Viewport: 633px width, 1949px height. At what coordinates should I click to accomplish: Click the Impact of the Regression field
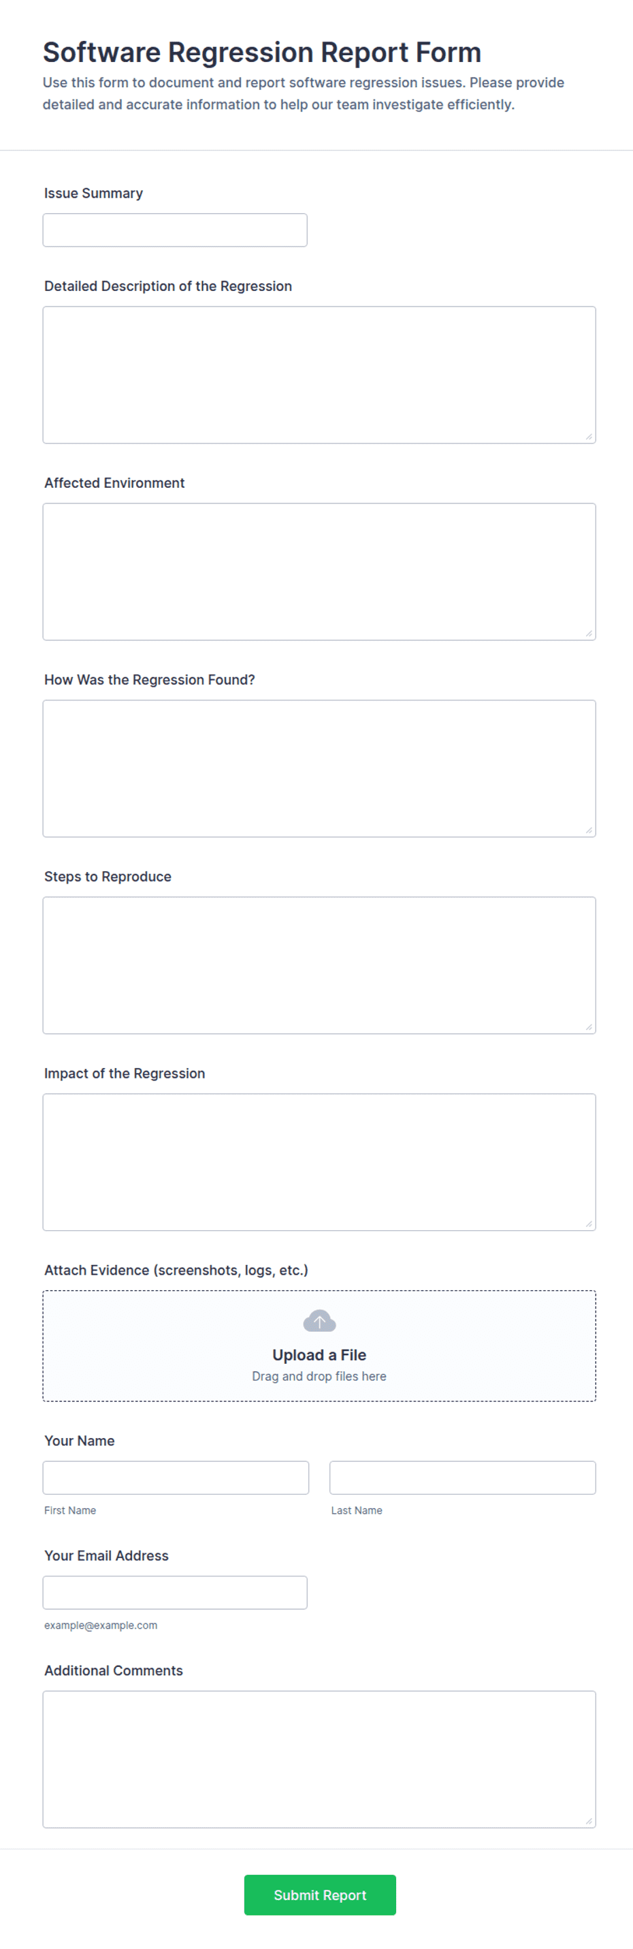[x=319, y=1161]
